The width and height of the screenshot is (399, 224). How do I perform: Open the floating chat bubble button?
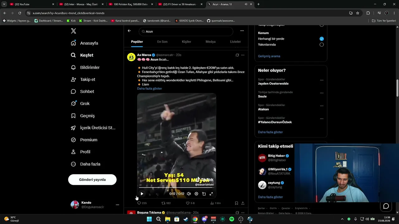(x=386, y=206)
